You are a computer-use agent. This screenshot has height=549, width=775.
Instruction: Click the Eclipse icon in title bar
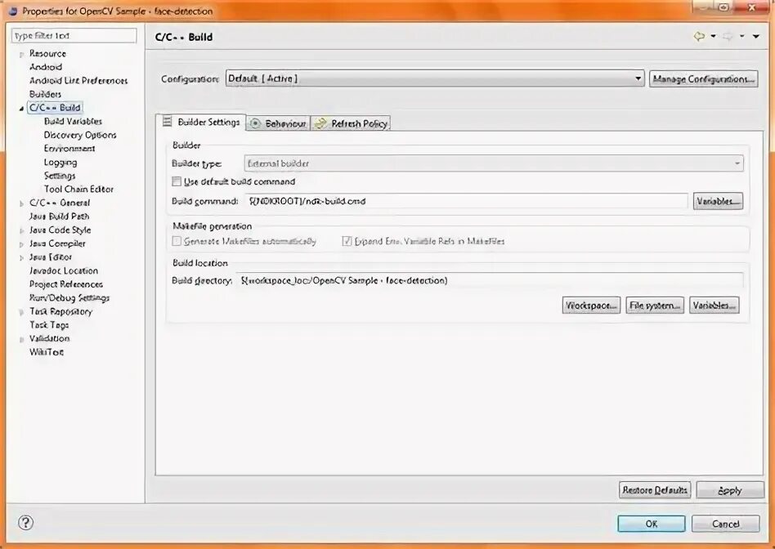[13, 11]
